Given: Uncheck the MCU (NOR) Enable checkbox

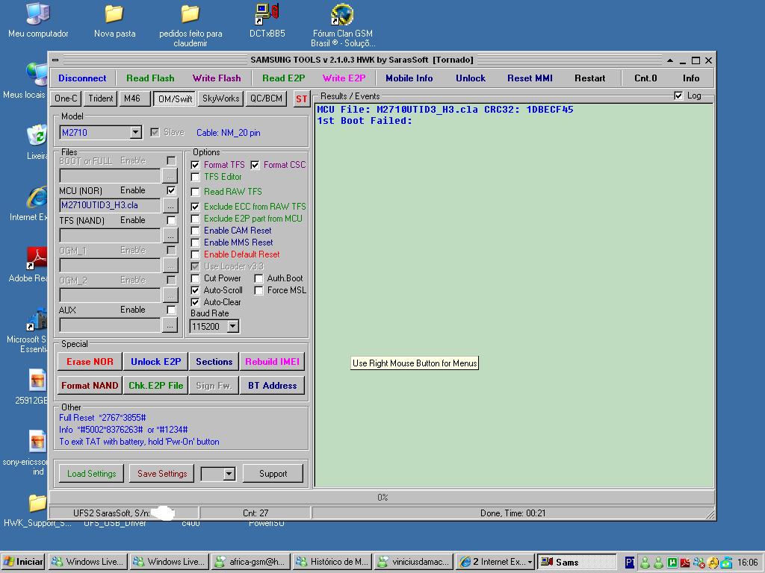Looking at the screenshot, I should tap(171, 190).
